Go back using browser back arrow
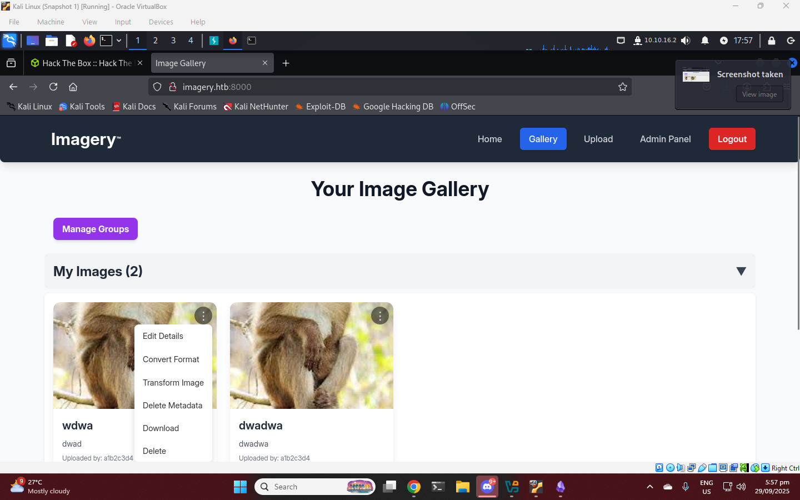This screenshot has height=500, width=800. click(x=13, y=87)
